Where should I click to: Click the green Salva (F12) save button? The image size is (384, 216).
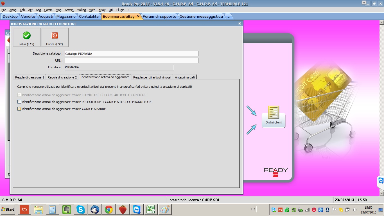tap(26, 37)
